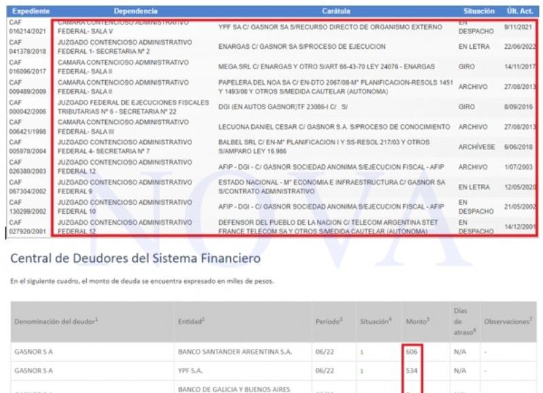Click BANCO SANTANDER ARGENTINA S.A. entity cell

pyautogui.click(x=235, y=352)
